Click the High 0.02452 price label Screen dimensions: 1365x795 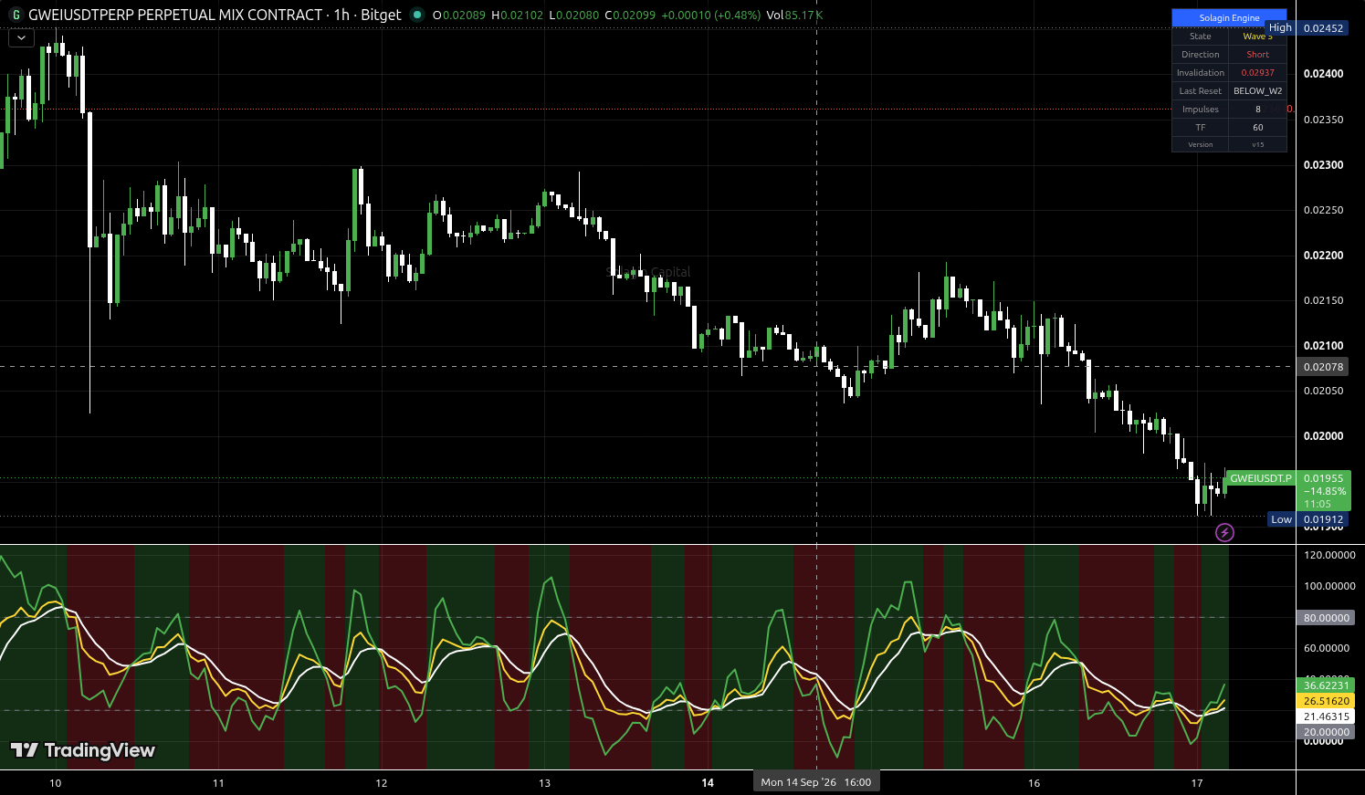1306,28
